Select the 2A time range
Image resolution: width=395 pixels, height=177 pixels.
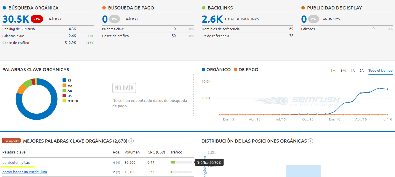coord(362,71)
